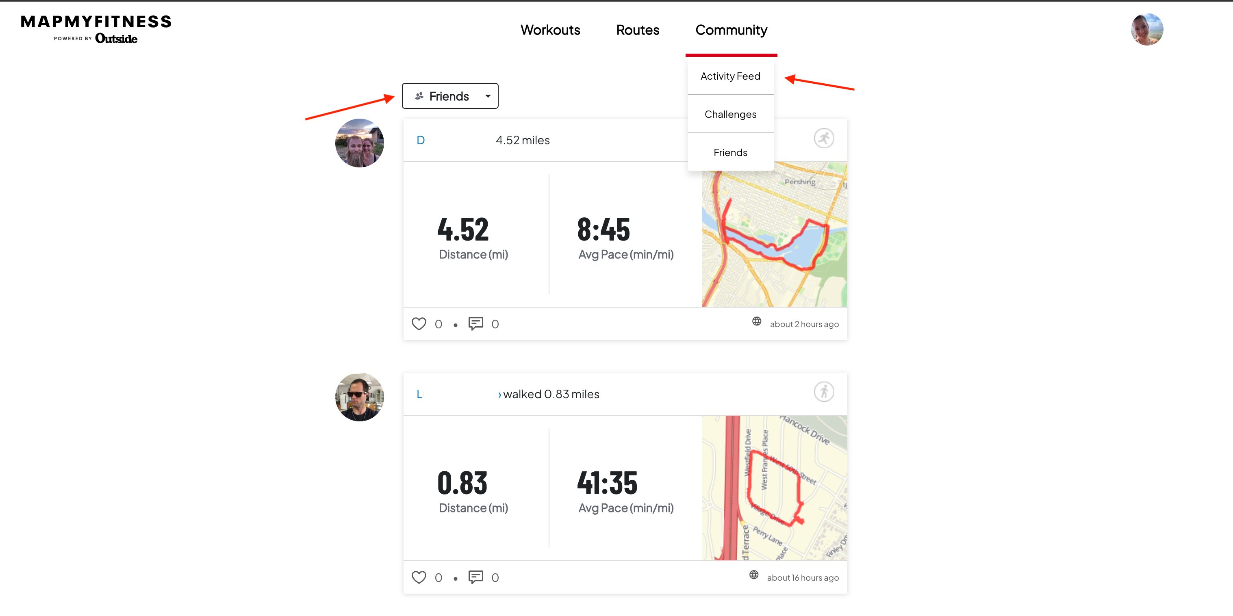Viewport: 1233px width, 616px height.
Task: Click the running activity icon on first post
Action: [x=824, y=139]
